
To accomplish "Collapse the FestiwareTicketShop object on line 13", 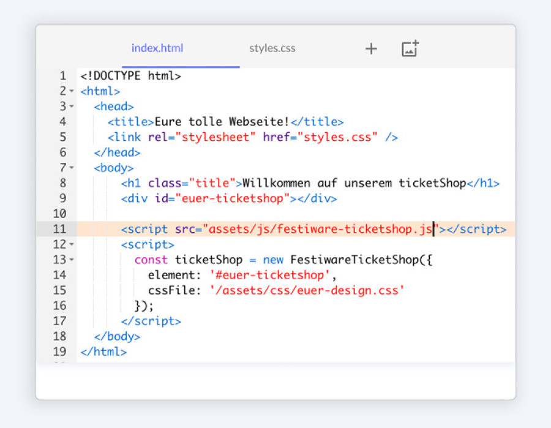I will (72, 260).
